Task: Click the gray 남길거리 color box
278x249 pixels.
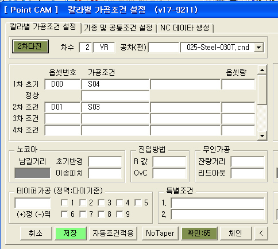Action: [32, 173]
